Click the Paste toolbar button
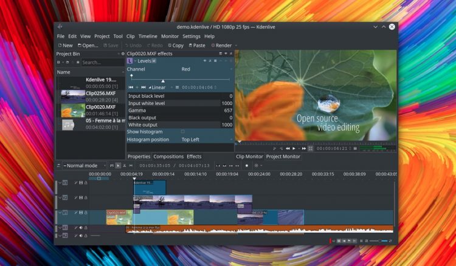Image resolution: width=456 pixels, height=266 pixels. 197,46
